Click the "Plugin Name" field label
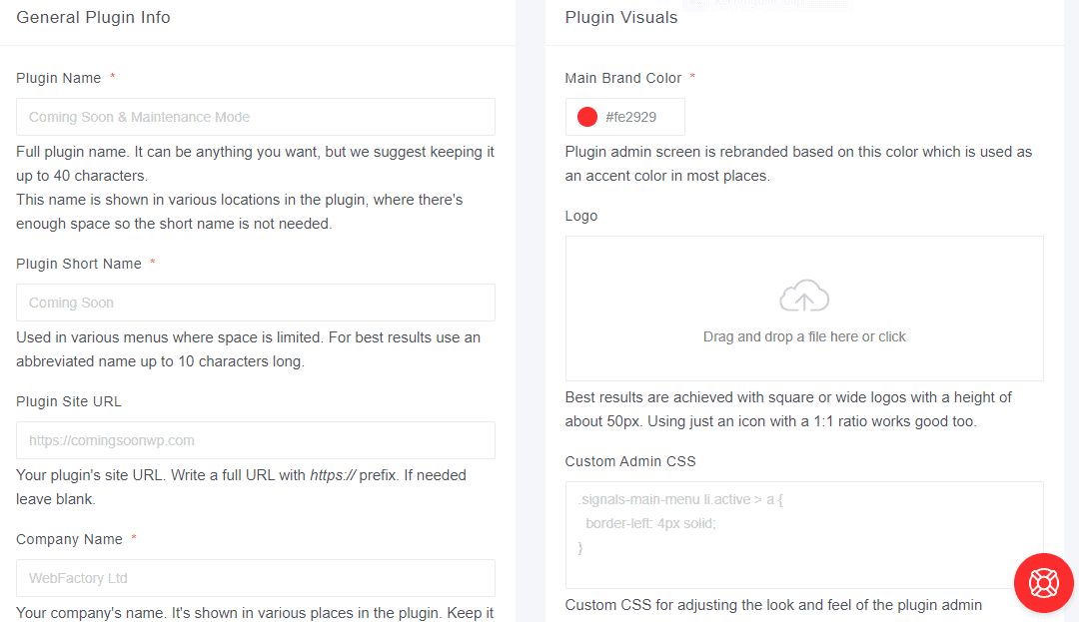The width and height of the screenshot is (1079, 622). click(x=59, y=78)
